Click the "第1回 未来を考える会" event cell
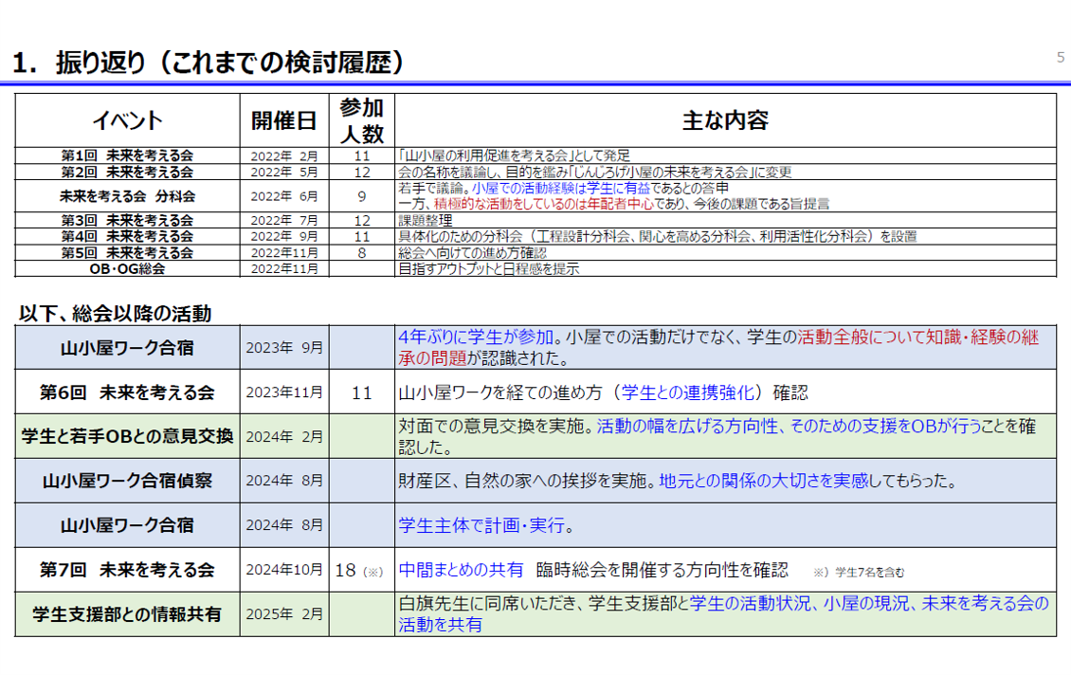1071x675 pixels. [x=128, y=155]
